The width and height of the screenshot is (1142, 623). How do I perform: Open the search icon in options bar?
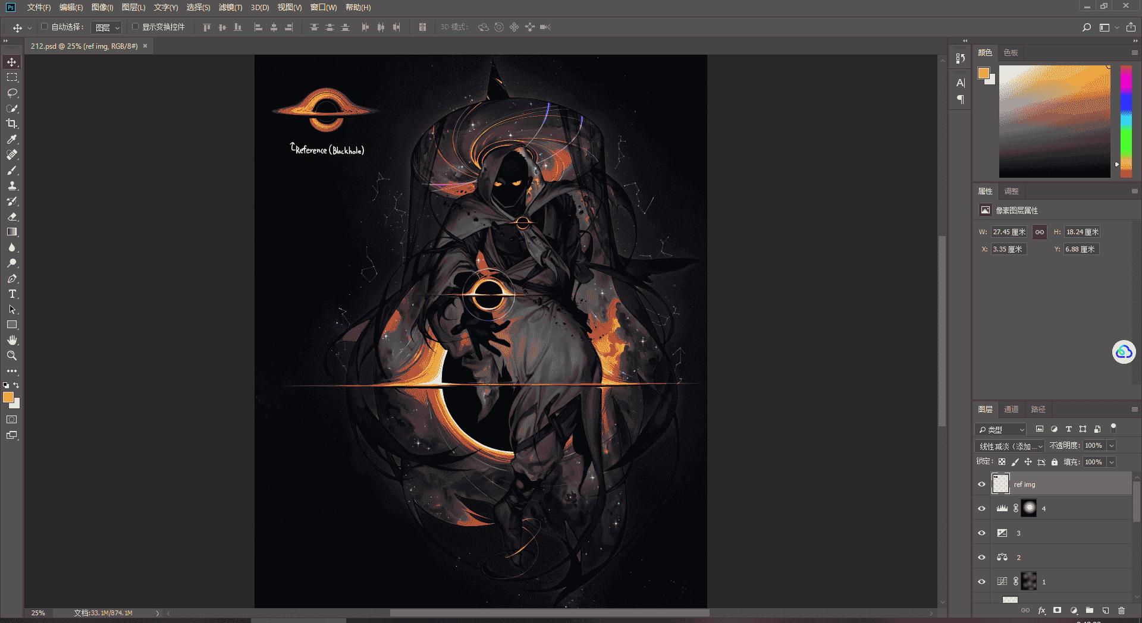pos(1087,27)
